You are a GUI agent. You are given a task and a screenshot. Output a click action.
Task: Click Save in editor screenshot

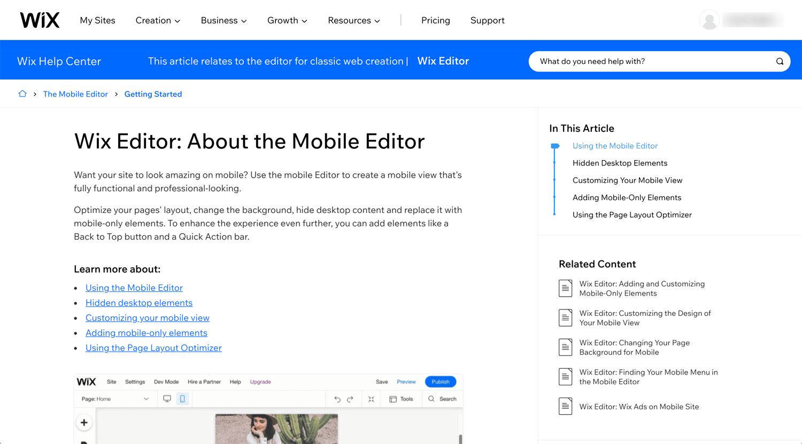point(382,382)
